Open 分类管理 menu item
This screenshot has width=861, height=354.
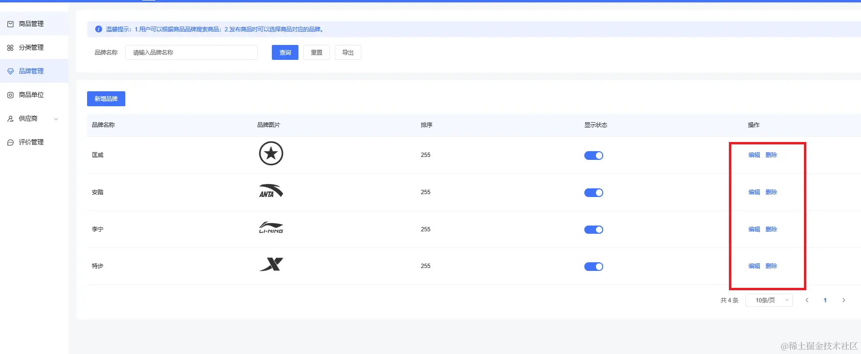coord(34,47)
